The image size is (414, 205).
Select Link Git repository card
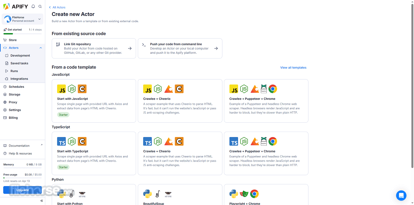[94, 48]
